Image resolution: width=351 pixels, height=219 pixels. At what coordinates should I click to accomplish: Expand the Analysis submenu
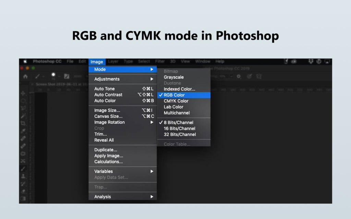(123, 197)
